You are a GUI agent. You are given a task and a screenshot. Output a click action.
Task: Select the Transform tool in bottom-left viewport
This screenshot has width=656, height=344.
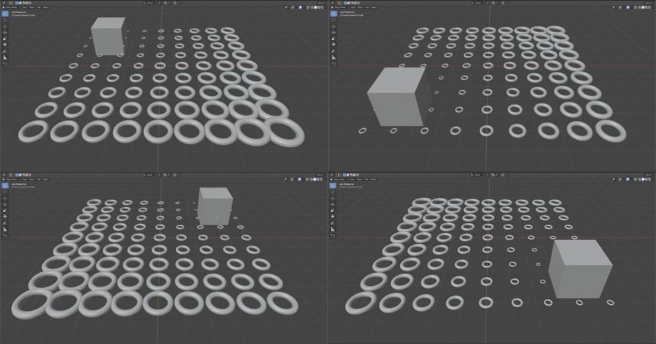point(5,216)
